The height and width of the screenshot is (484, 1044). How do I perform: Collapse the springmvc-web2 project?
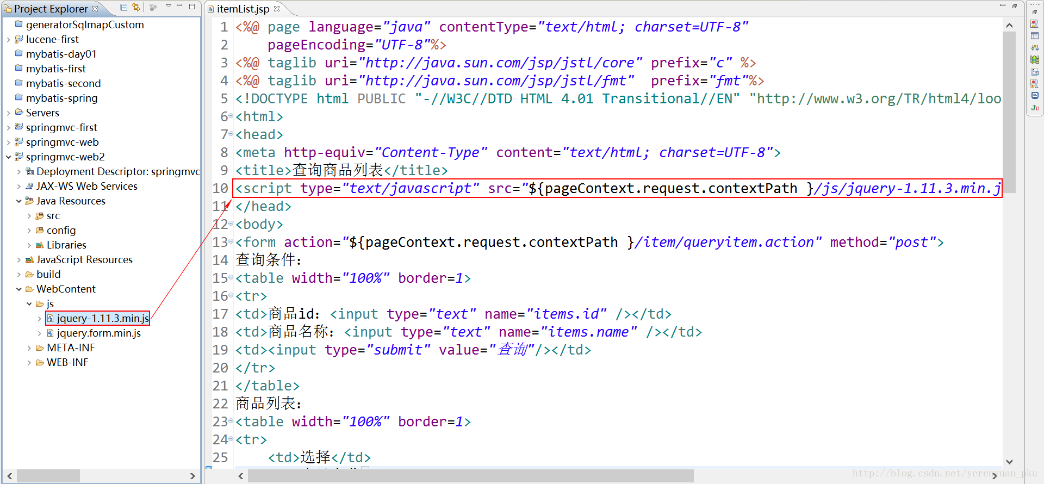pyautogui.click(x=8, y=157)
